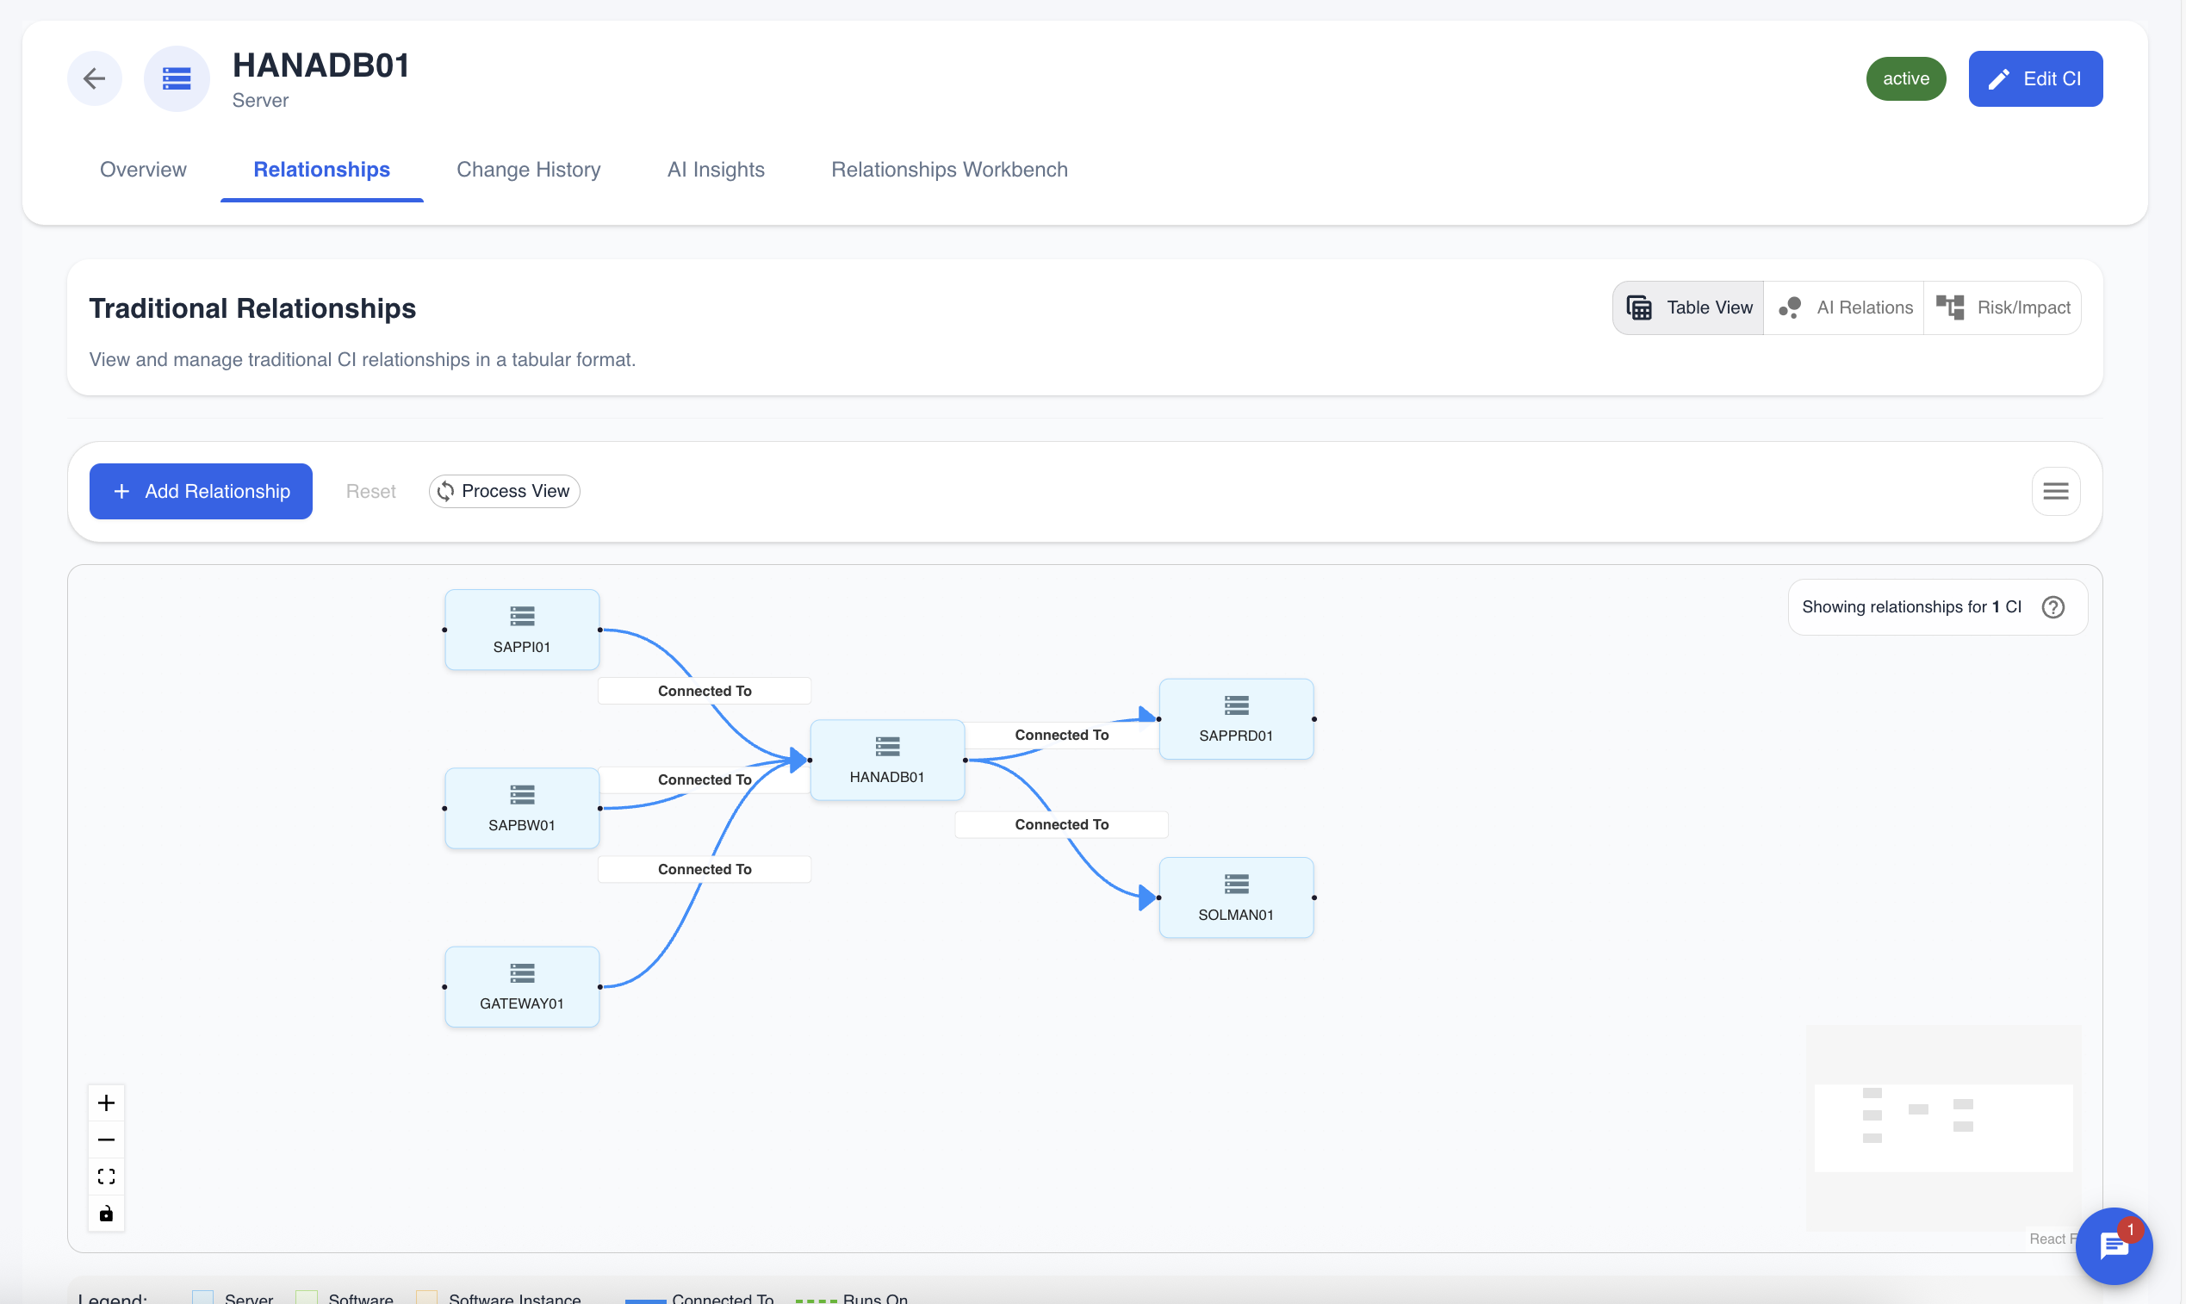This screenshot has height=1304, width=2186.
Task: Toggle the active status badge
Action: point(1905,78)
